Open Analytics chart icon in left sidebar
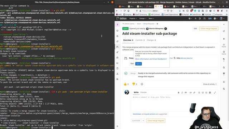 click(x=117, y=63)
